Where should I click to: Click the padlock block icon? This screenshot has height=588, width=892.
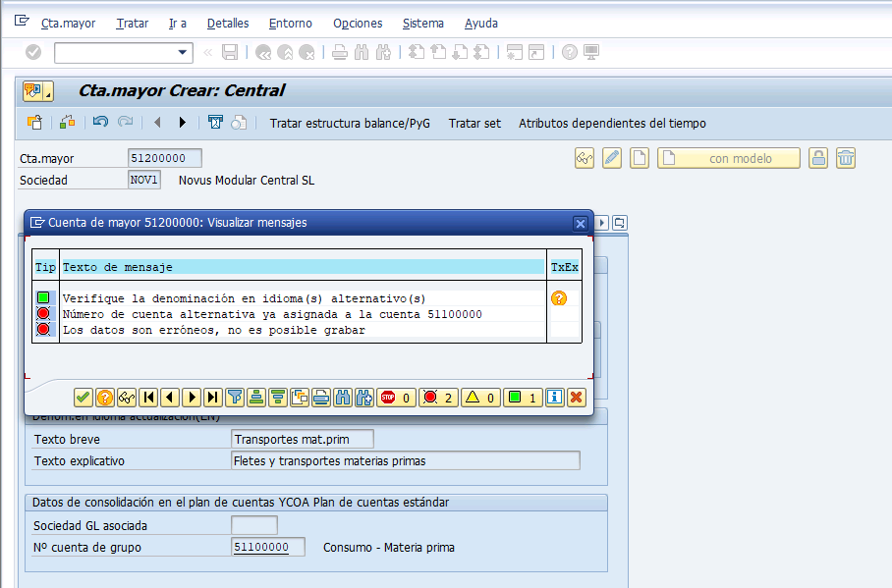click(818, 158)
